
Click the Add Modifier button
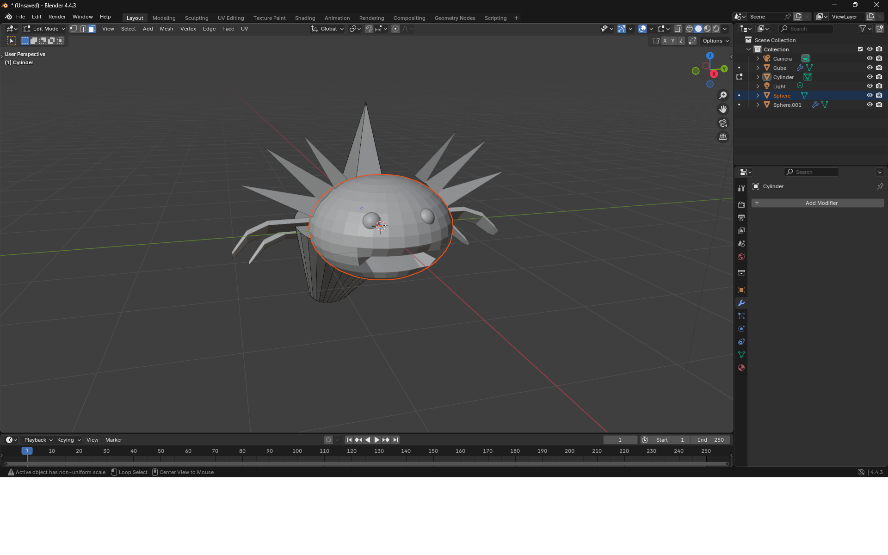(817, 203)
